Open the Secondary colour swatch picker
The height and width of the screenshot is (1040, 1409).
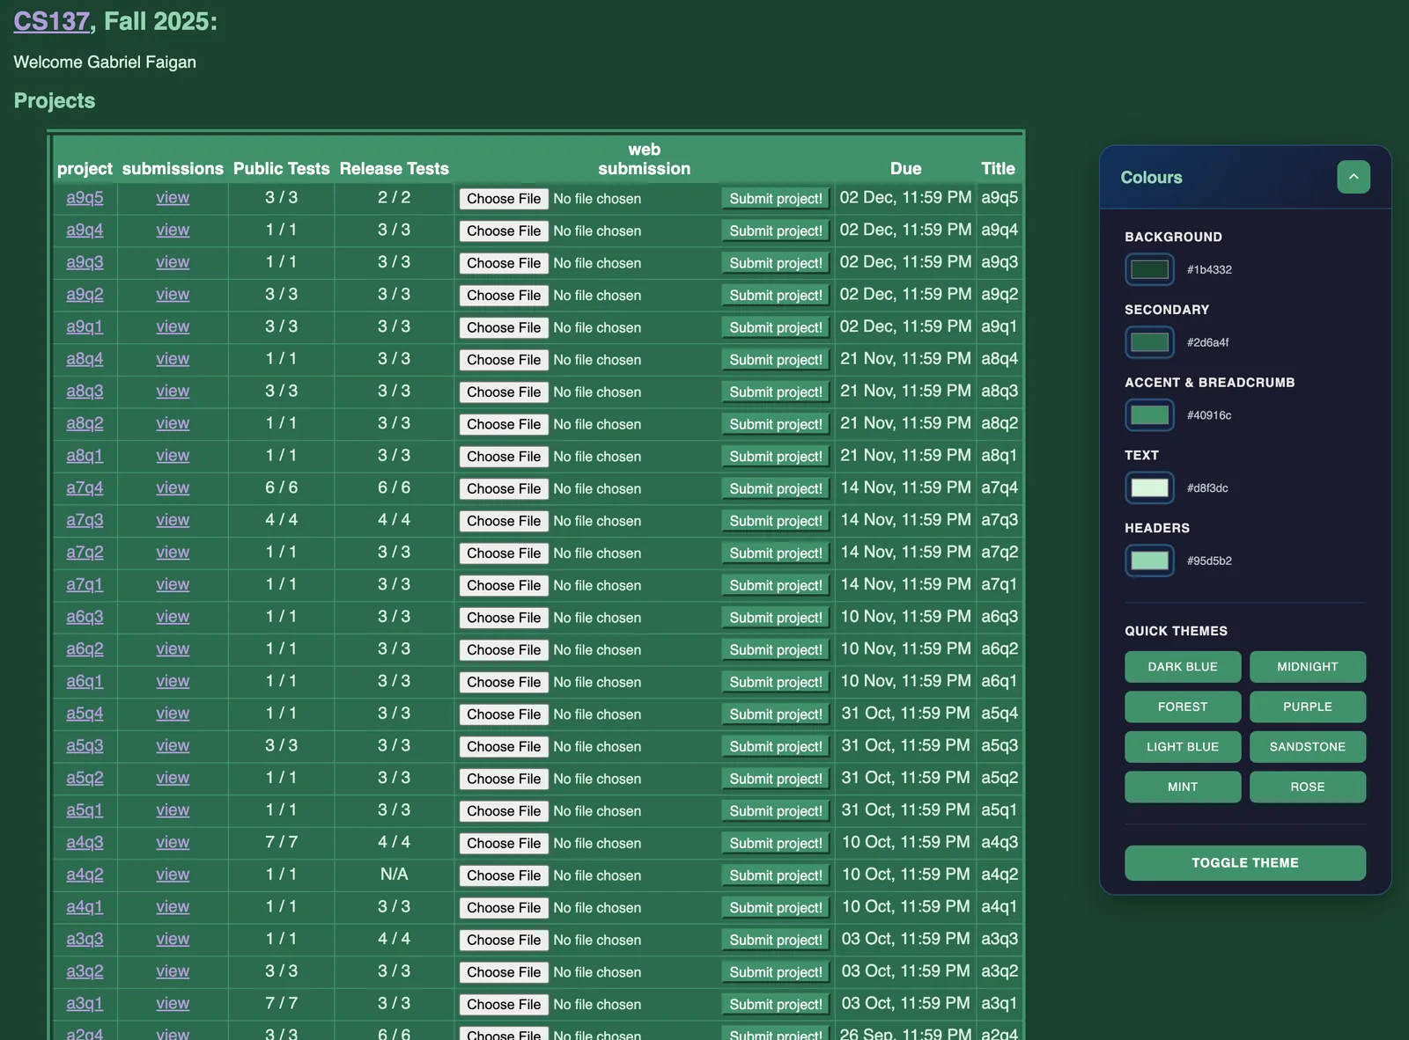[x=1149, y=342]
